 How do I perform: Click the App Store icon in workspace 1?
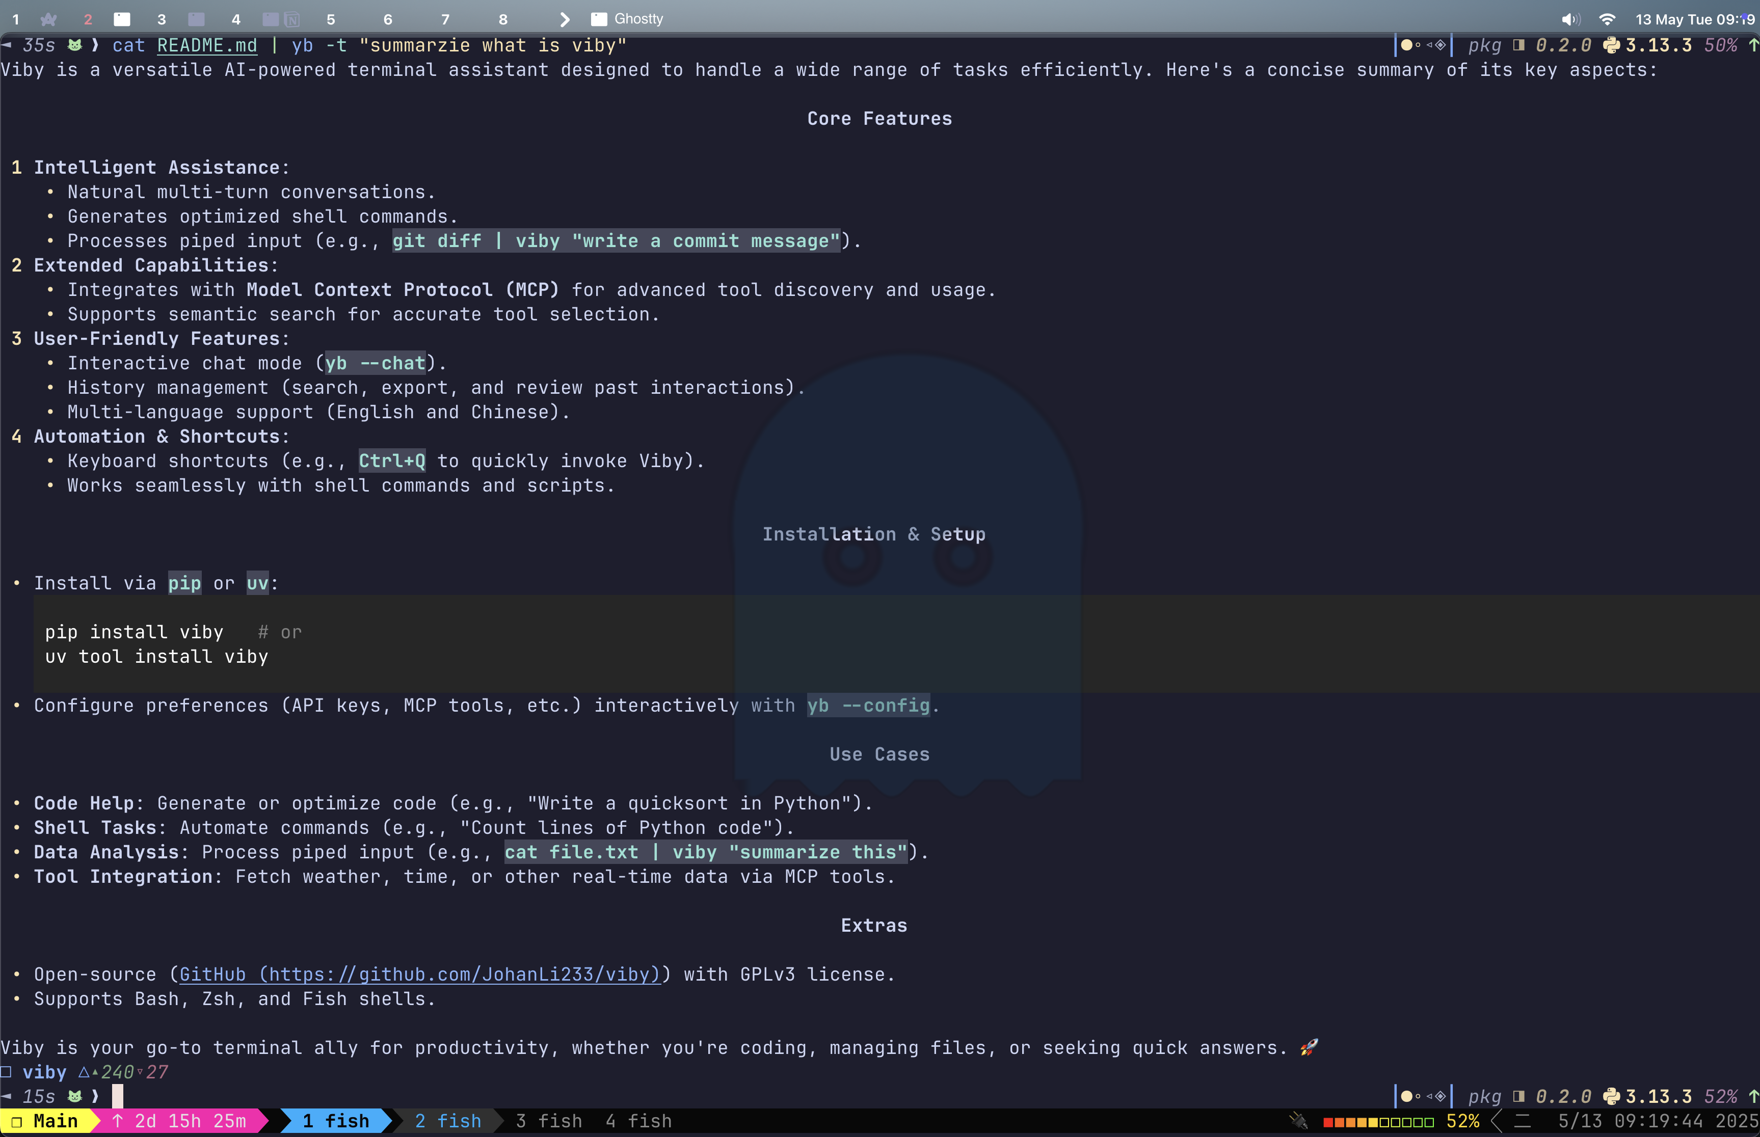tap(49, 19)
